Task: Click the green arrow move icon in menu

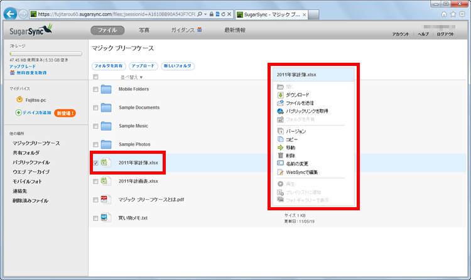Action: (x=280, y=148)
